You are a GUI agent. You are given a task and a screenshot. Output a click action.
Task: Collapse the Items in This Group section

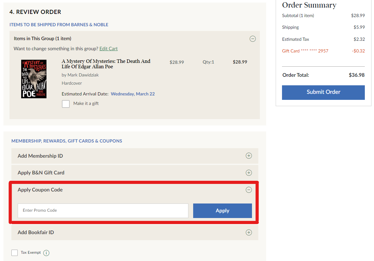(x=253, y=39)
